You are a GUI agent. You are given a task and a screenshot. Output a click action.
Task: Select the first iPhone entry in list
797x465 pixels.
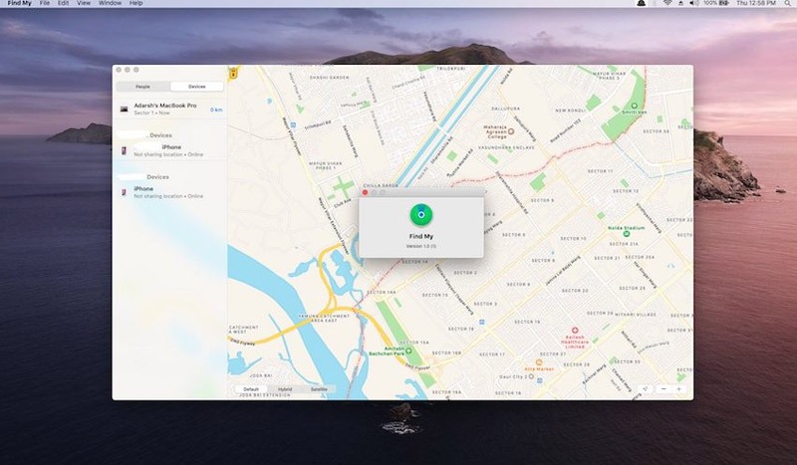coord(169,150)
